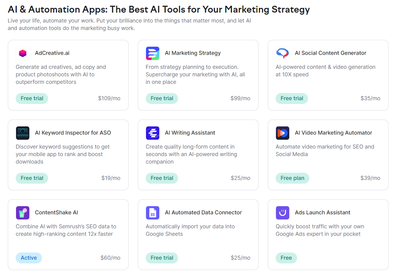The image size is (395, 275).
Task: Click the AdCreative.ai app icon
Action: click(23, 53)
